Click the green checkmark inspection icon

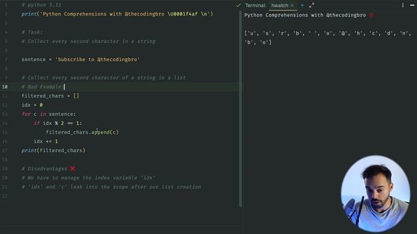[238, 5]
